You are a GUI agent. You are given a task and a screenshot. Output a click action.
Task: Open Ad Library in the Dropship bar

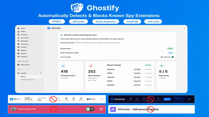[x=144, y=99]
